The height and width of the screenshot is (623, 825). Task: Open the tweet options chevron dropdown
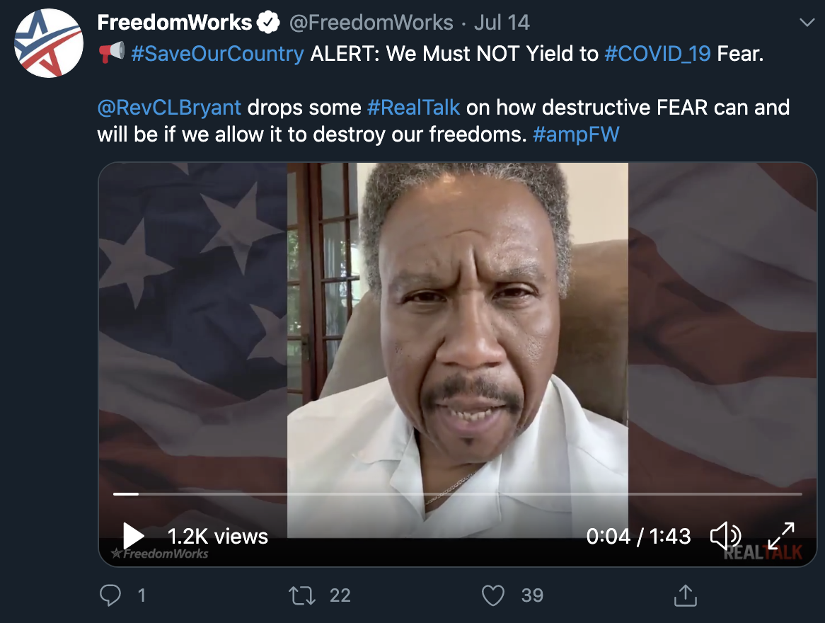click(x=807, y=22)
